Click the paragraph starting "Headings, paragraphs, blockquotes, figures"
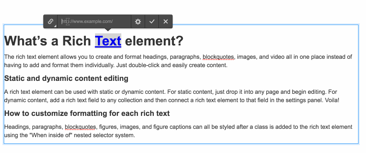366x153 pixels. click(178, 131)
